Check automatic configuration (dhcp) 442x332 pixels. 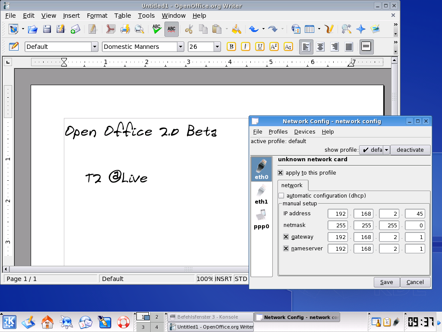click(281, 196)
